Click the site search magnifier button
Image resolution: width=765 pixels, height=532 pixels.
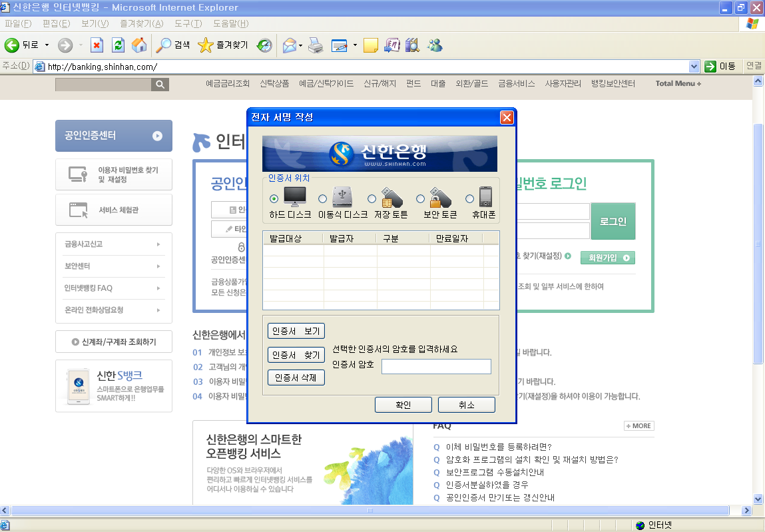pos(160,85)
